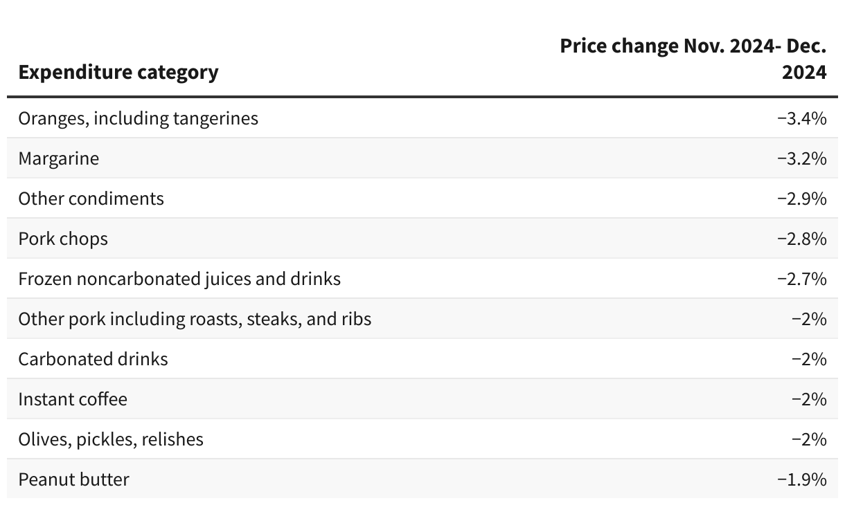845x505 pixels.
Task: Click the −3.4% price change value
Action: click(x=802, y=118)
